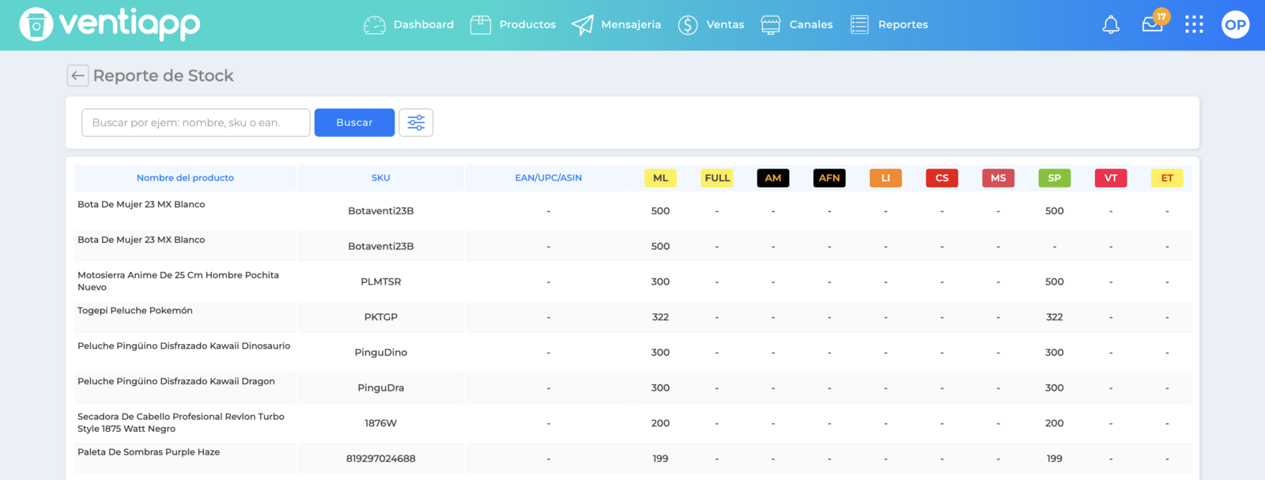Focus the product search field

[x=196, y=123]
